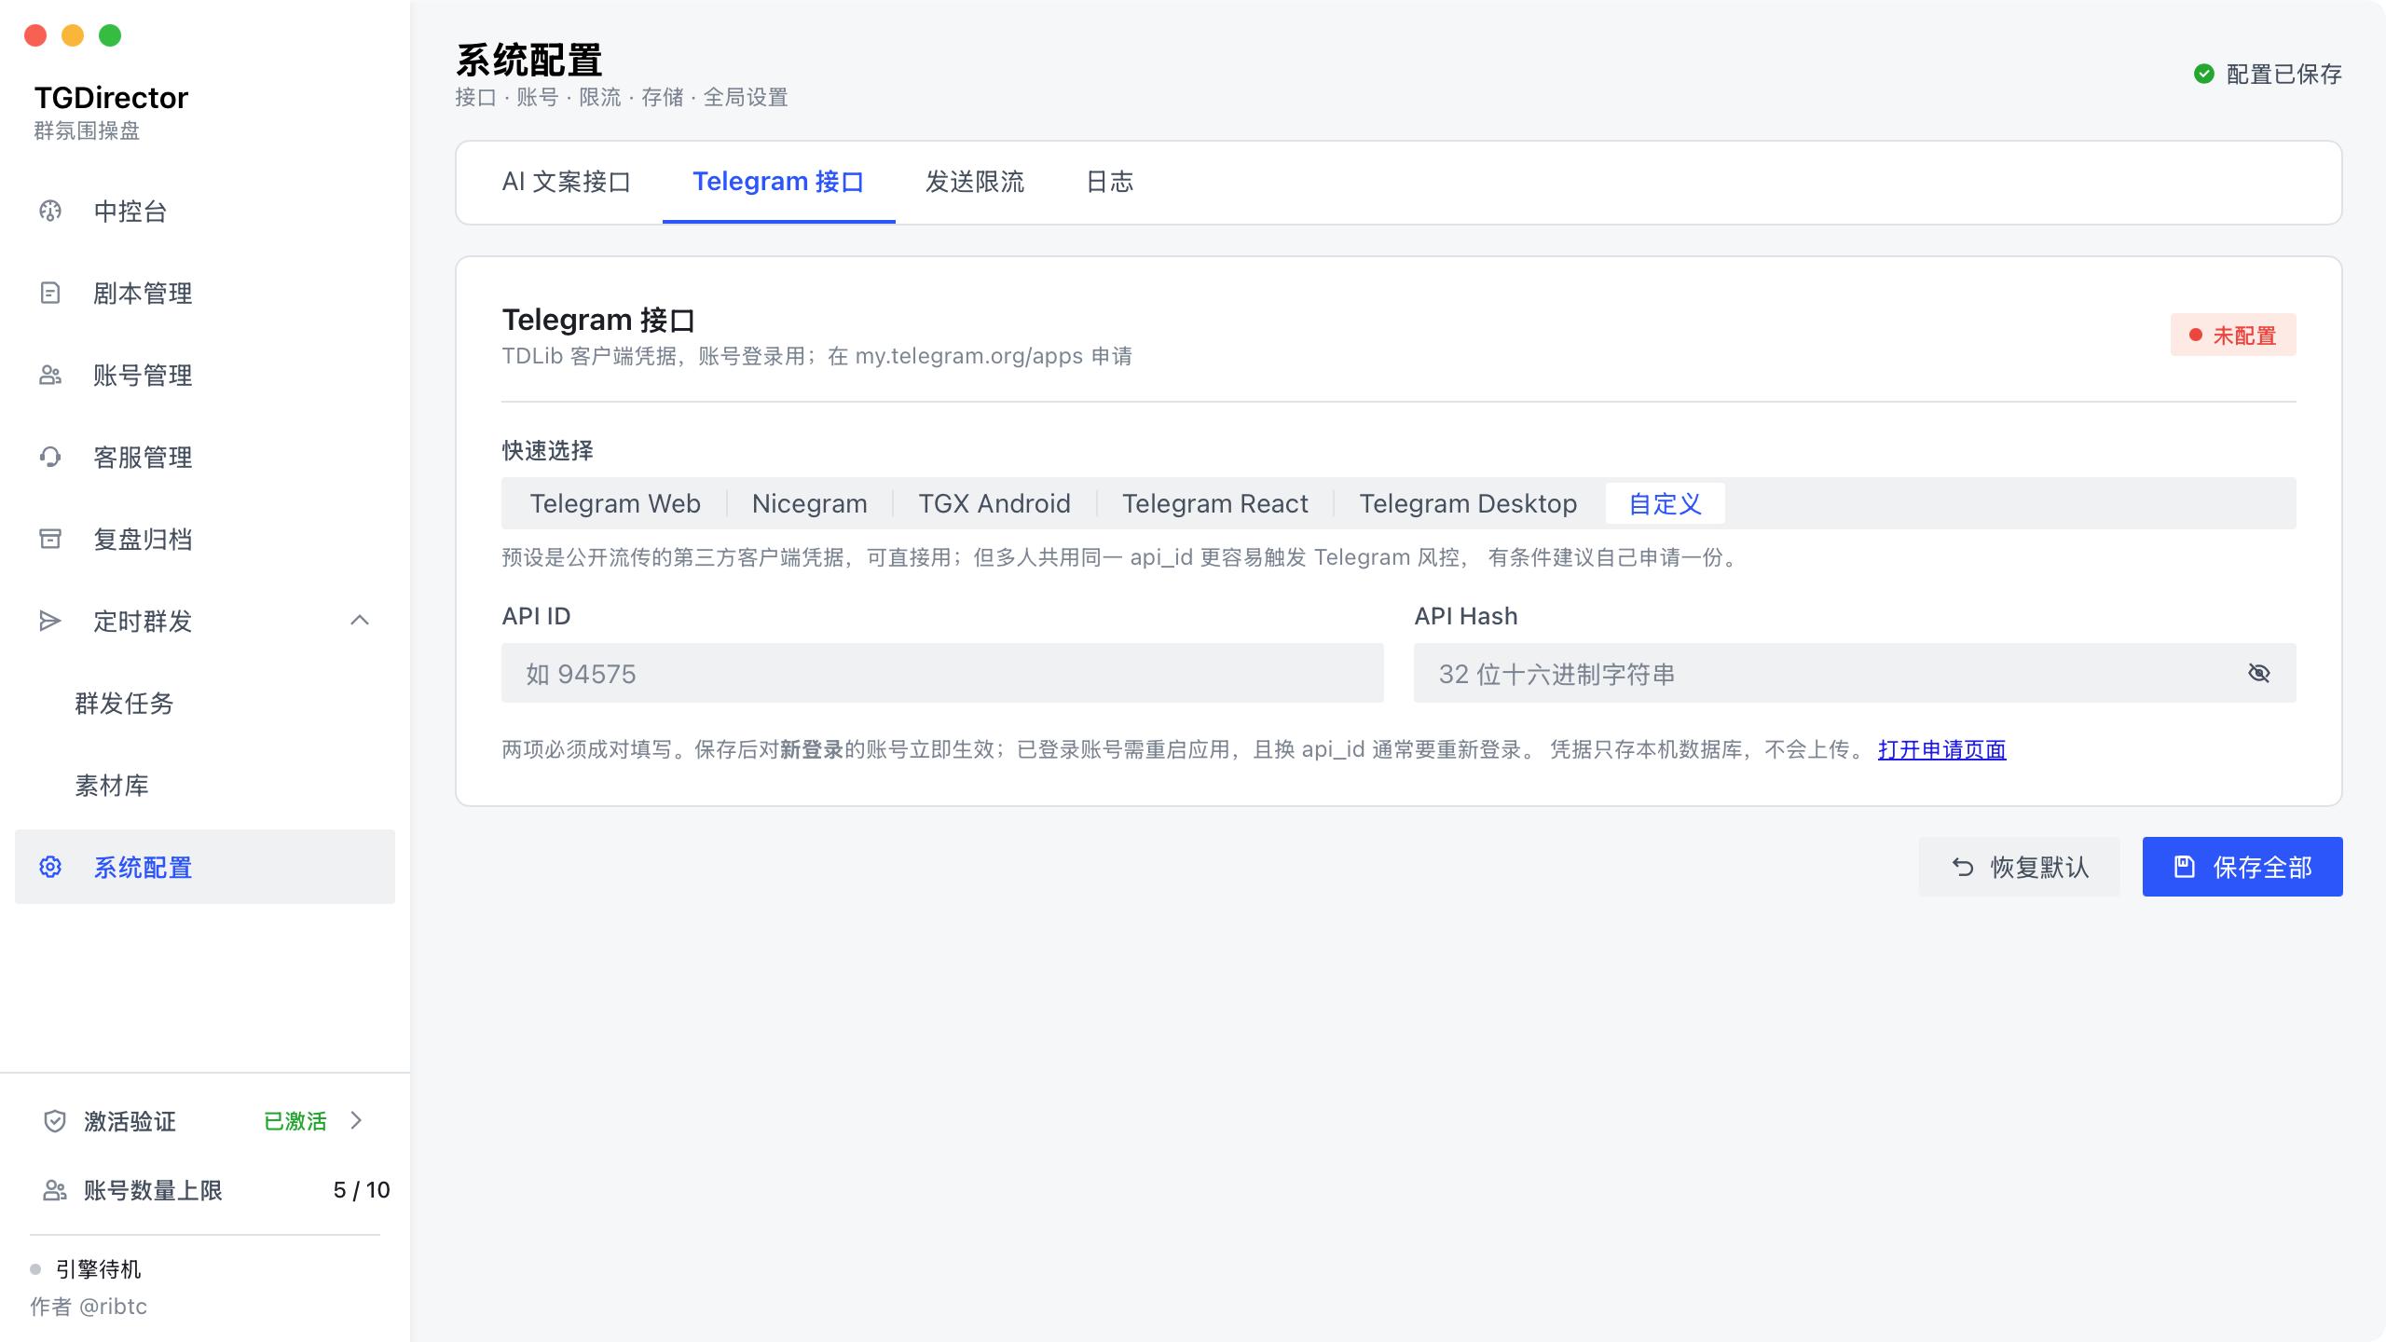The height and width of the screenshot is (1342, 2386).
Task: Click the floppy disk icon on 保存全部
Action: point(2185,867)
